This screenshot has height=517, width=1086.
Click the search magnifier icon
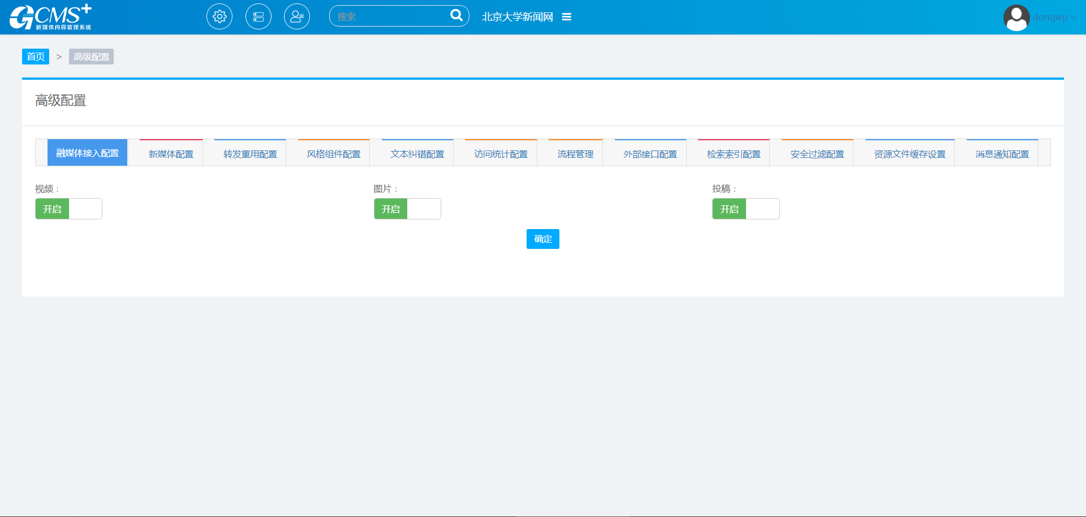pos(456,16)
